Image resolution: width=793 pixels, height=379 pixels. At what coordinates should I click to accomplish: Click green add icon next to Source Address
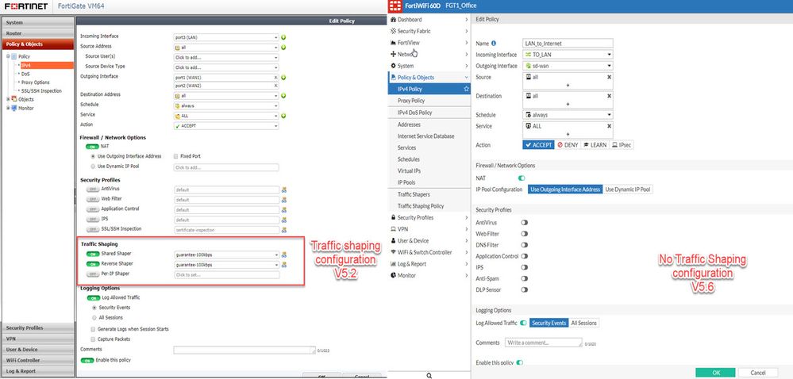[x=283, y=48]
